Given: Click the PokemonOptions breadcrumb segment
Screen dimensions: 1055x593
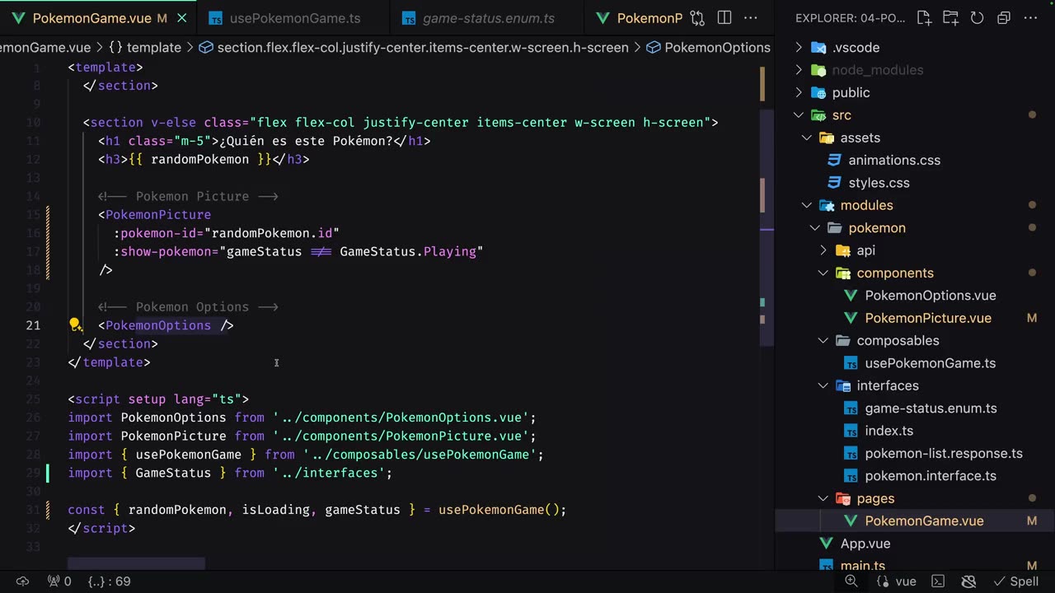Looking at the screenshot, I should (708, 48).
